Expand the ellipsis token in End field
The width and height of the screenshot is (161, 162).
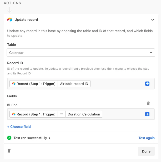coord(62,114)
